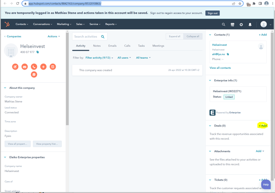Collapse the About this company section
Image resolution: width=275 pixels, height=193 pixels.
tap(5, 88)
